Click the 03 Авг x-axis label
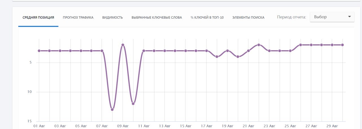This screenshot has height=129, width=362. (60, 126)
